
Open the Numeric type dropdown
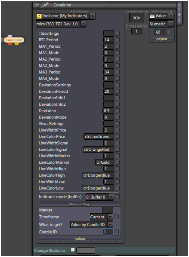click(171, 24)
